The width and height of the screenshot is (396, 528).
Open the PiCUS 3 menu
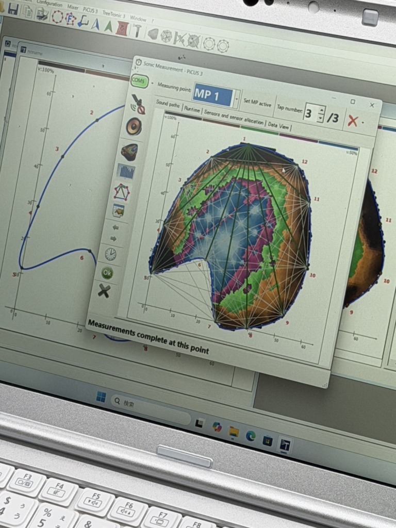pyautogui.click(x=90, y=10)
